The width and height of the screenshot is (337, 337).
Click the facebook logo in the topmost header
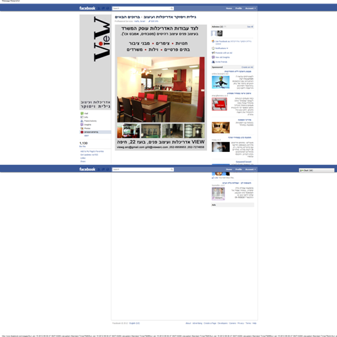coord(87,8)
